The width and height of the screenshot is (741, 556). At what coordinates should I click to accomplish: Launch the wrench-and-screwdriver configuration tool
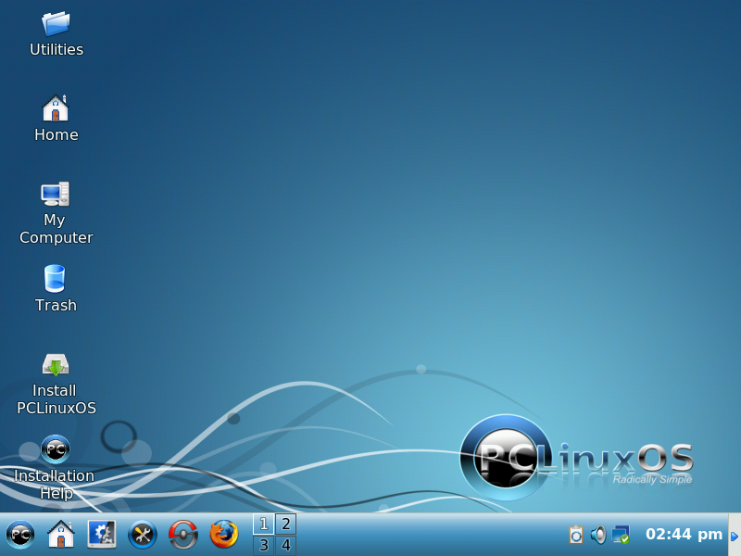[x=143, y=535]
